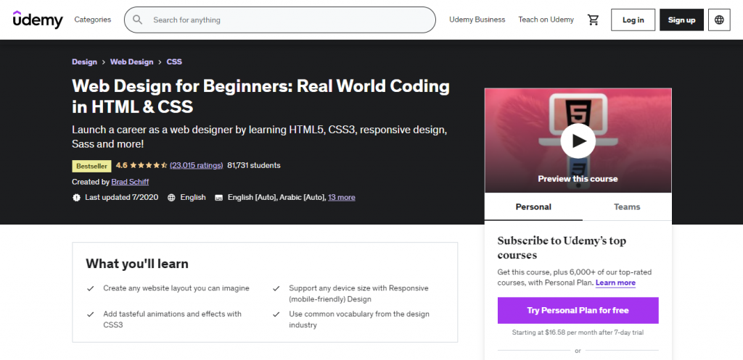The width and height of the screenshot is (743, 360).
Task: Click Try Personal Plan for free
Action: point(578,310)
